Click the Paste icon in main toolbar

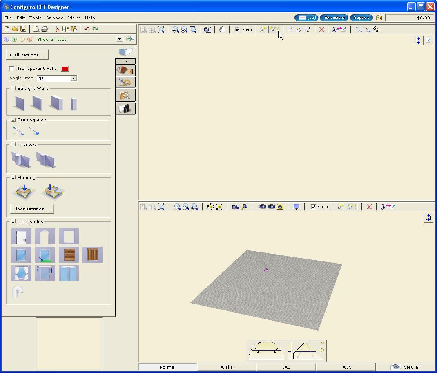coord(74,29)
